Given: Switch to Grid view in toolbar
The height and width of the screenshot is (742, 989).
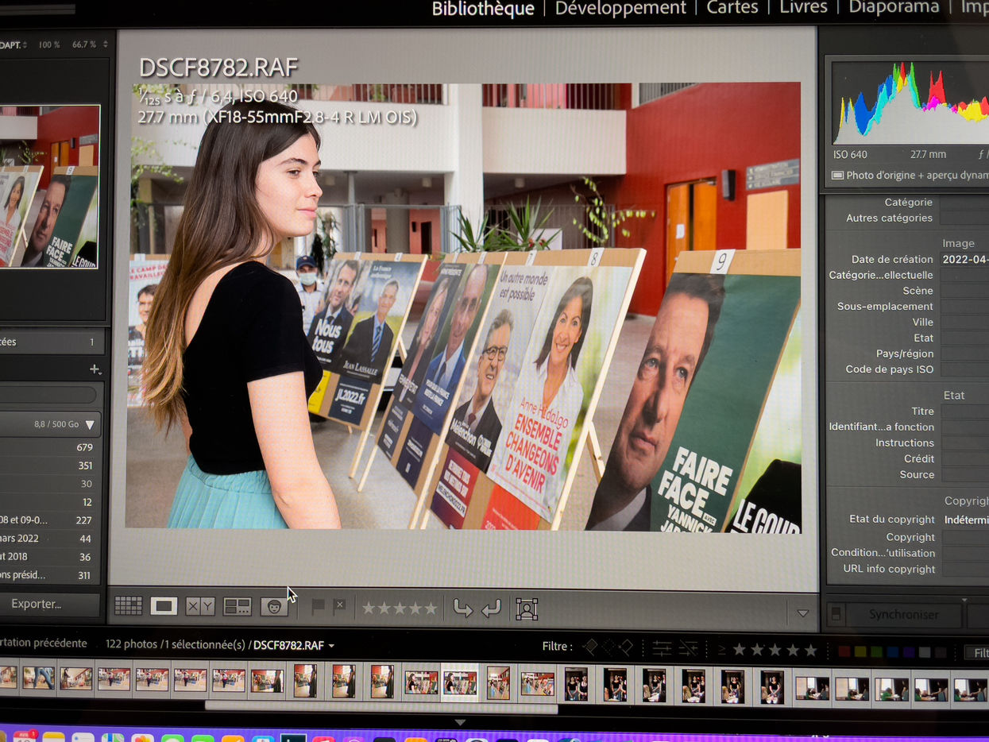Looking at the screenshot, I should pos(128,606).
